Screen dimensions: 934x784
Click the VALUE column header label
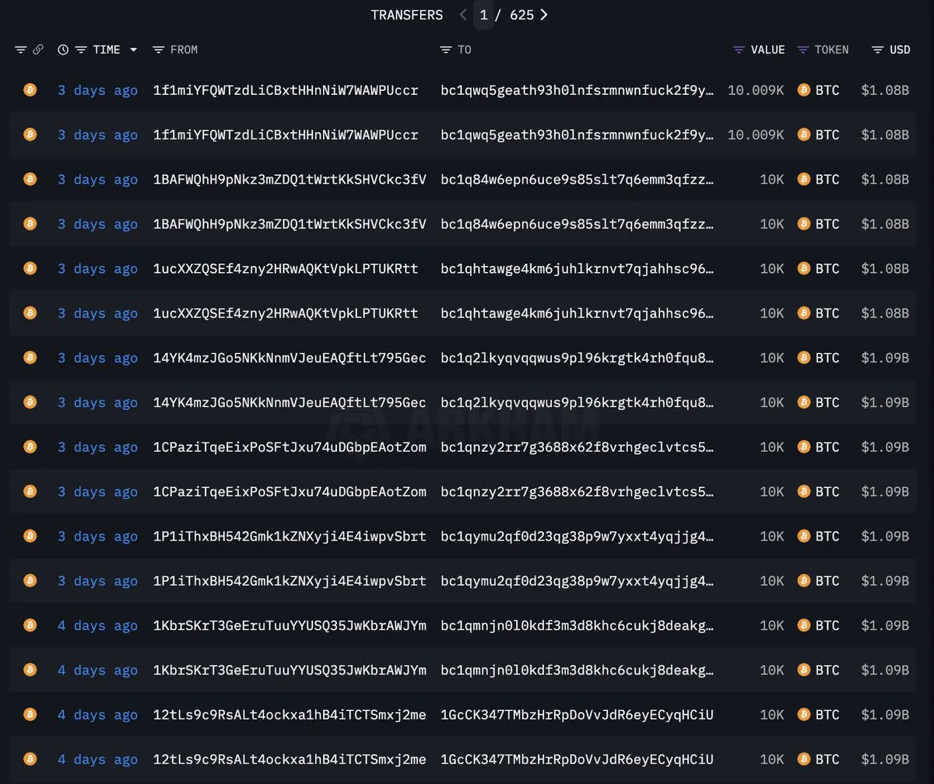[x=767, y=50]
